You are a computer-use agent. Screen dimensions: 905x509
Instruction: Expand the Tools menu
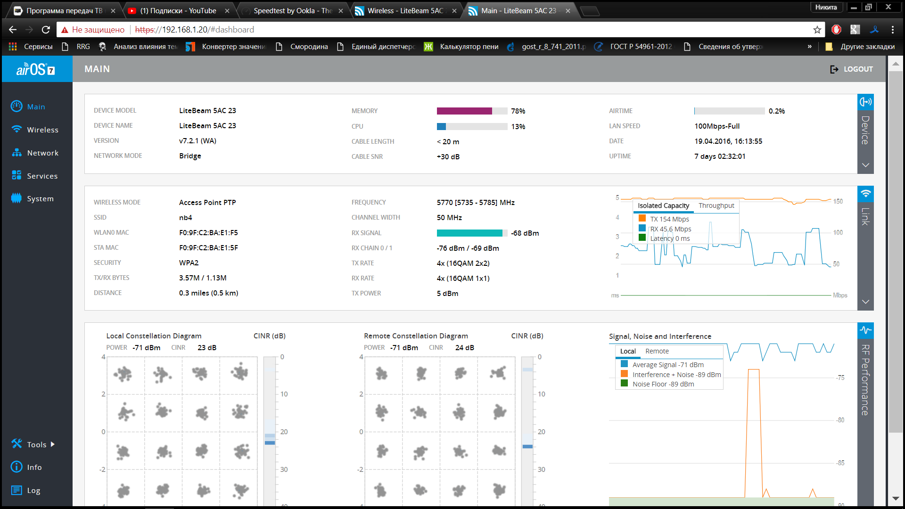(x=33, y=444)
